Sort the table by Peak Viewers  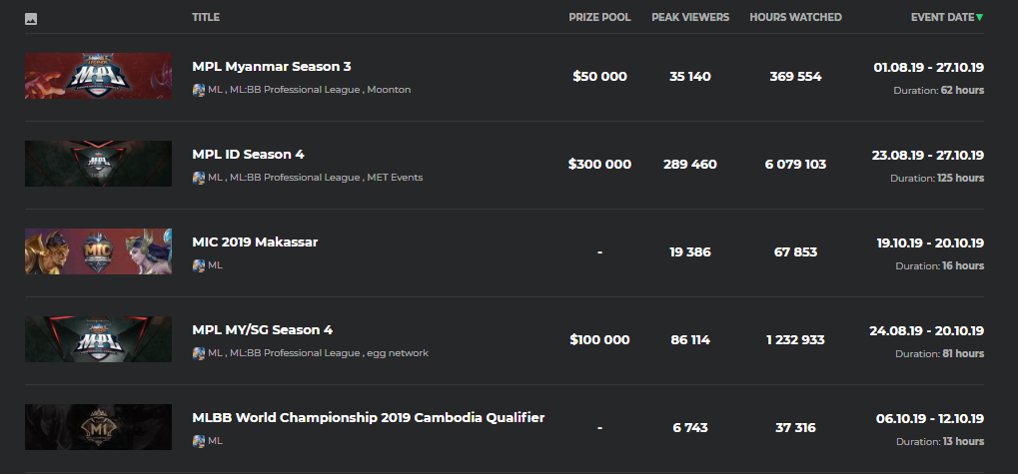click(690, 17)
